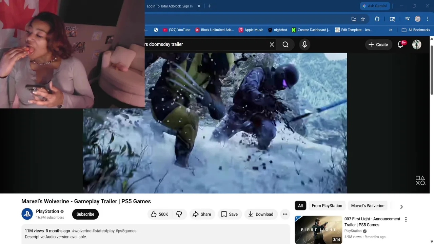The width and height of the screenshot is (434, 244).
Task: Open the PlayStation channel avatar
Action: (27, 214)
